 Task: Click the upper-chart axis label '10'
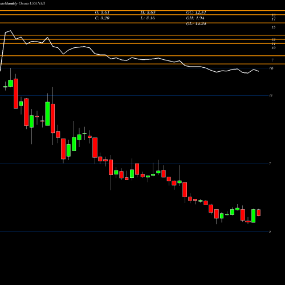point(274,48)
